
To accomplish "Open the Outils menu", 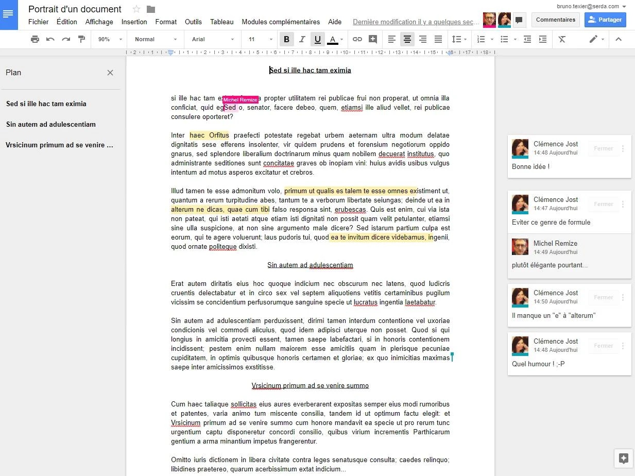I will pyautogui.click(x=193, y=22).
